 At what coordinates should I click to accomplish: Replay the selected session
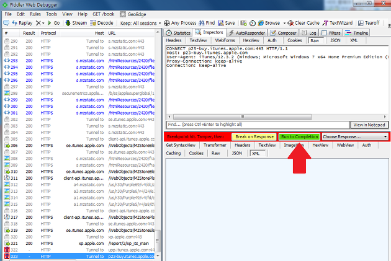[x=22, y=23]
